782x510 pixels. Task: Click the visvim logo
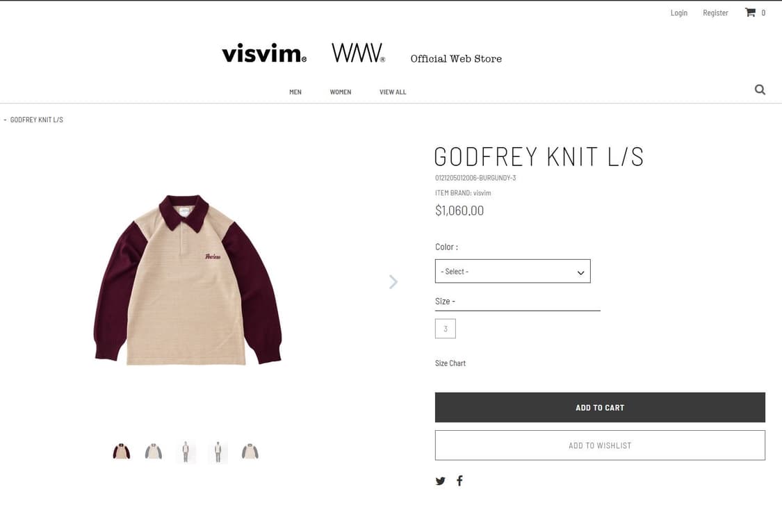(x=264, y=53)
